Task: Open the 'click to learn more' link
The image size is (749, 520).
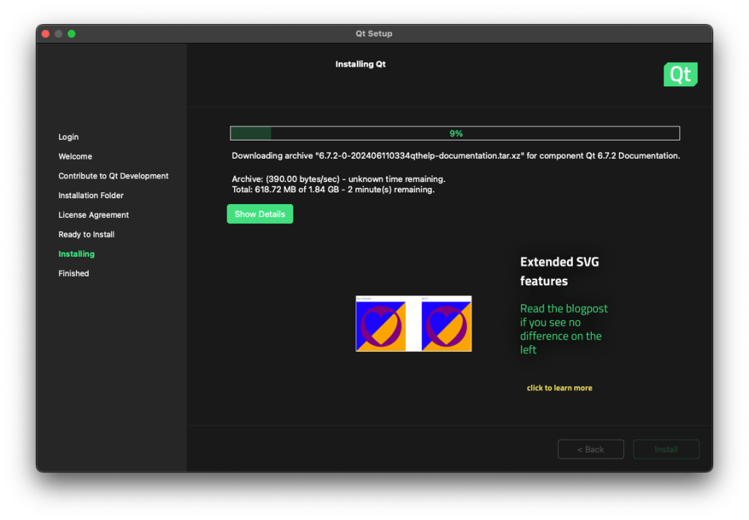Action: coord(560,388)
